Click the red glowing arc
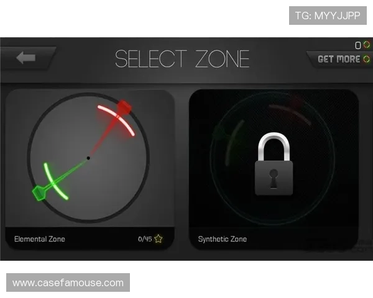 coord(117,120)
